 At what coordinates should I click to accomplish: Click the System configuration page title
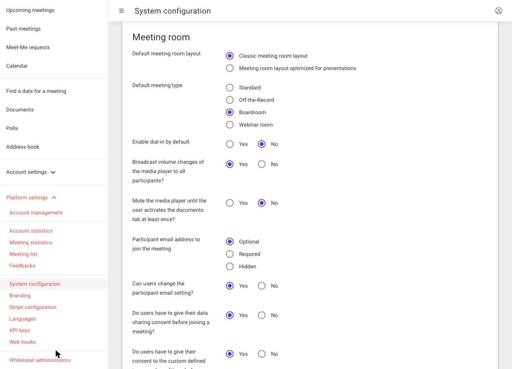click(x=173, y=11)
